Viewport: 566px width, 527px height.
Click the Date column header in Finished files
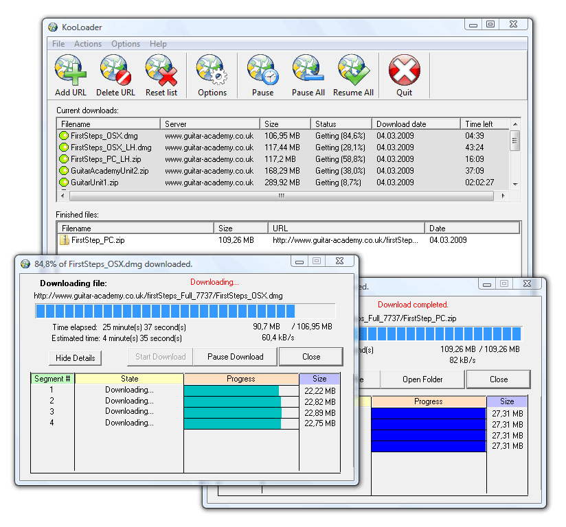click(472, 229)
